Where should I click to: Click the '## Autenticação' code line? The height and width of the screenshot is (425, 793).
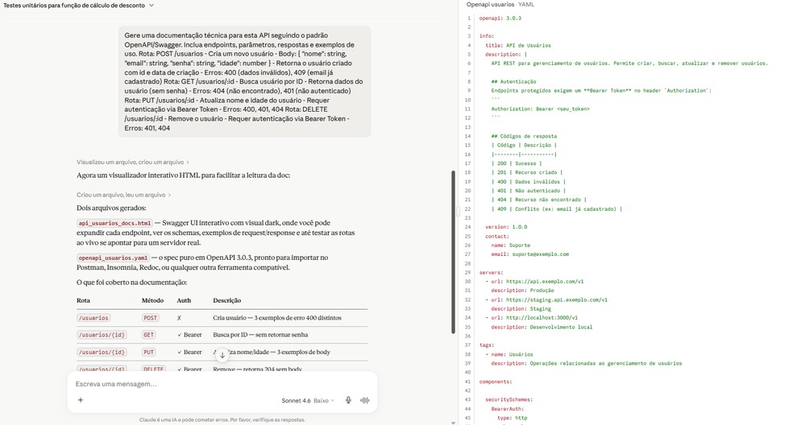[x=513, y=82]
